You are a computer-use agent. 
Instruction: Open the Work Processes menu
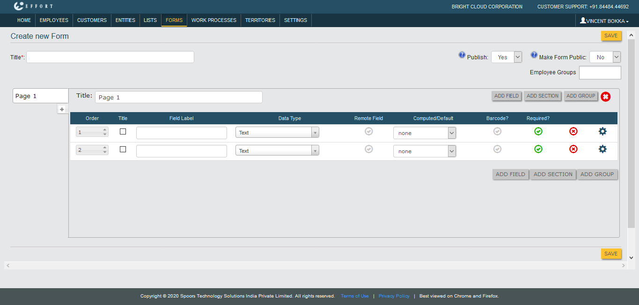pos(214,20)
